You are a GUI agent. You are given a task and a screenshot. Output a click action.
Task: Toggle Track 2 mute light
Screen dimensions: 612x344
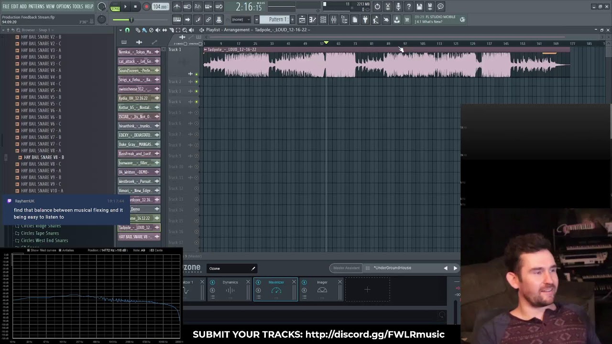[x=196, y=82]
